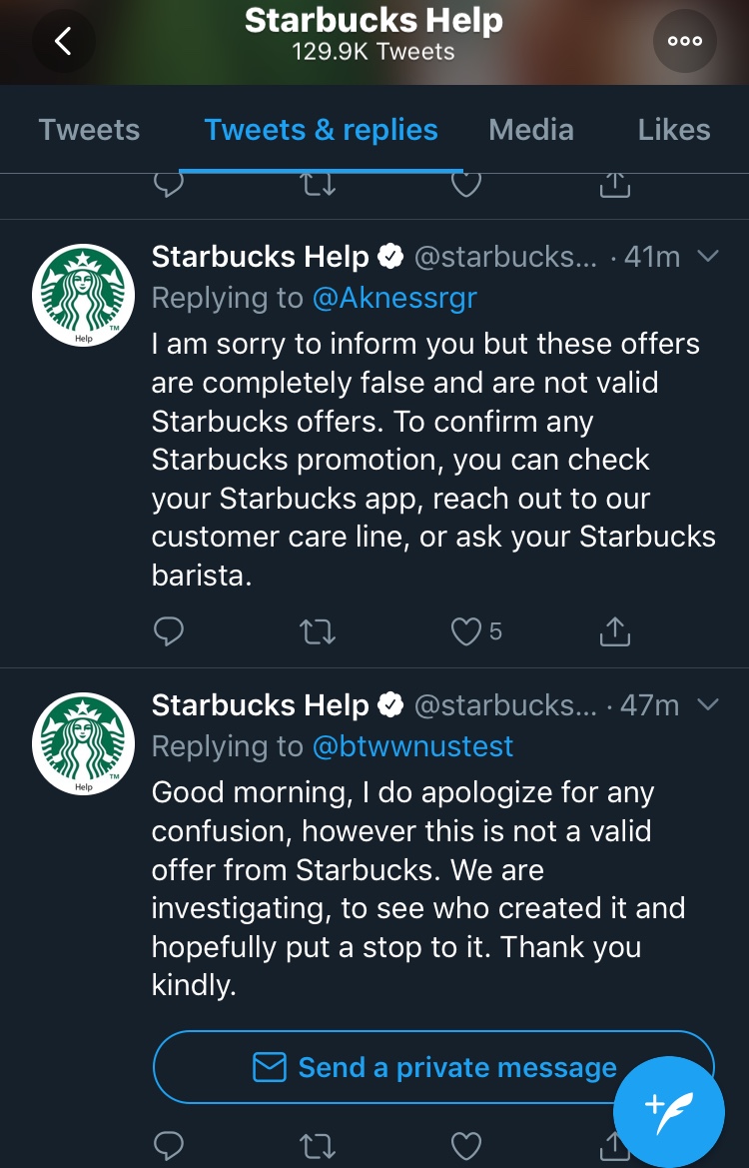Tap Starbucks Help avatar on 41m tweet
The width and height of the screenshot is (749, 1168).
pos(84,294)
